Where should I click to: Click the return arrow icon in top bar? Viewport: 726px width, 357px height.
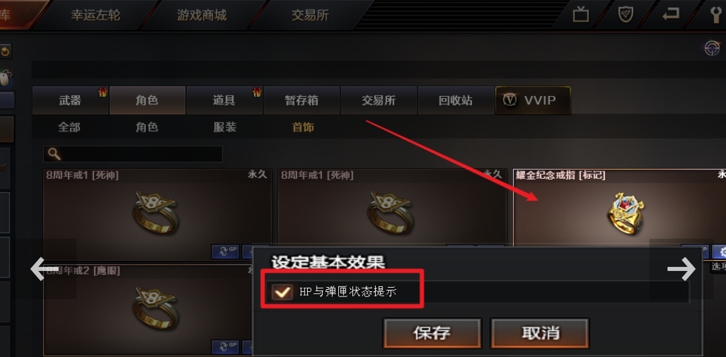click(671, 14)
